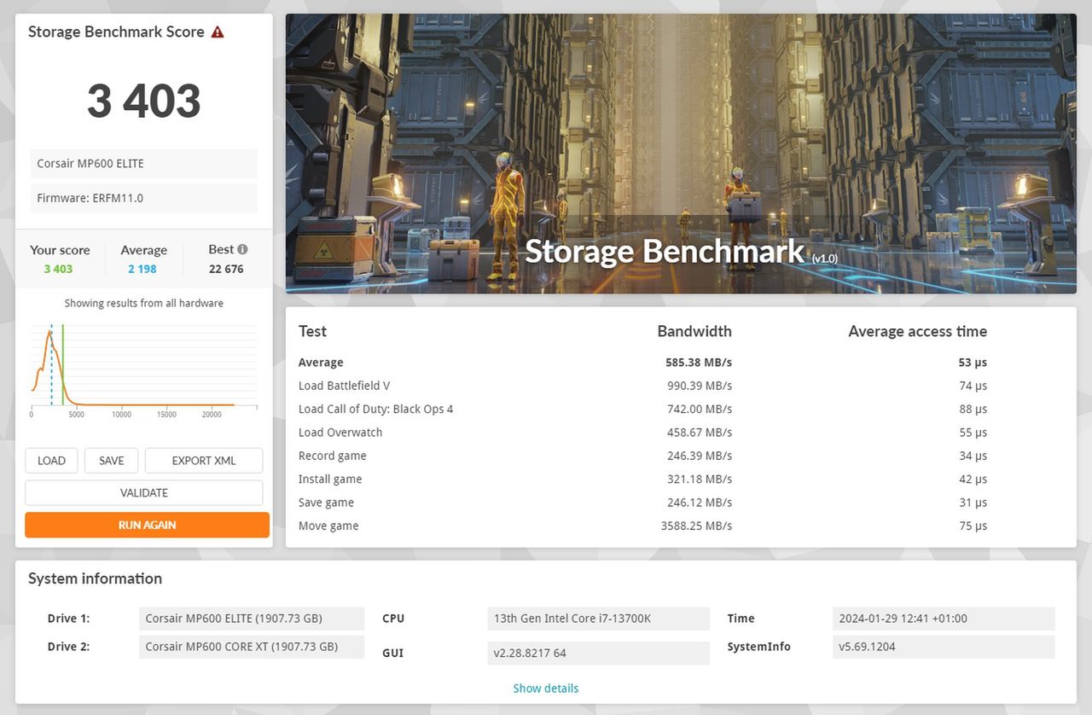Click the 990.39 MB/s bandwidth value

(700, 386)
